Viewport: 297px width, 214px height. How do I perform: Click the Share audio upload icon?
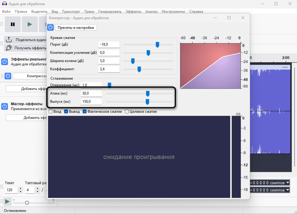point(9,40)
